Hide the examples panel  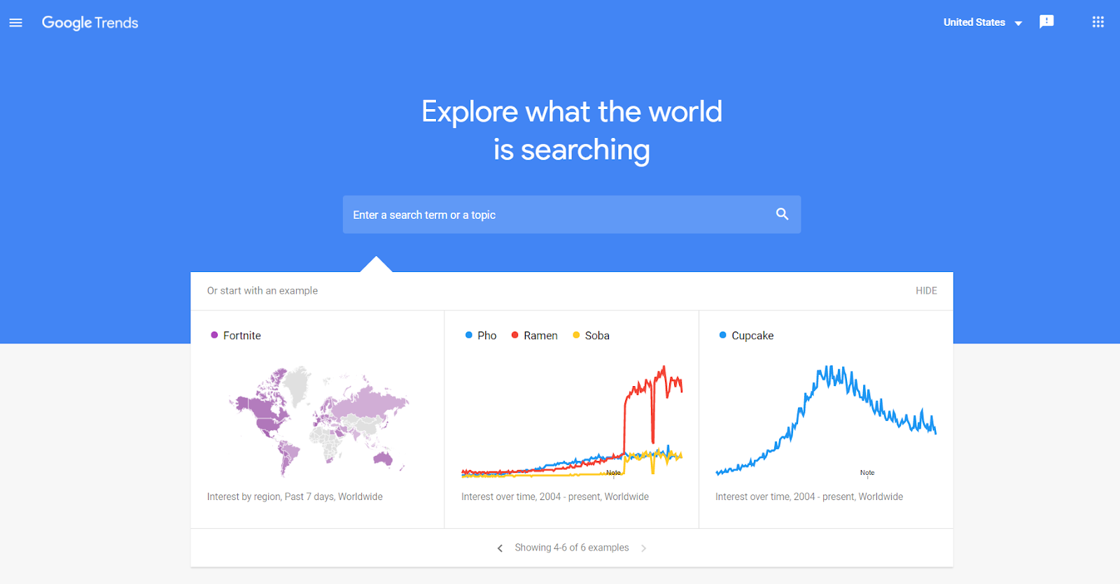(x=926, y=290)
